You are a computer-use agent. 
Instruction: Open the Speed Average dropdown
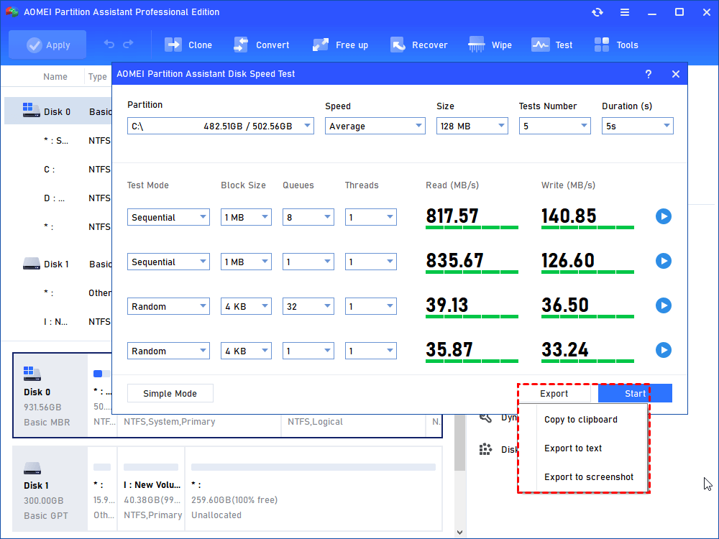pyautogui.click(x=375, y=126)
